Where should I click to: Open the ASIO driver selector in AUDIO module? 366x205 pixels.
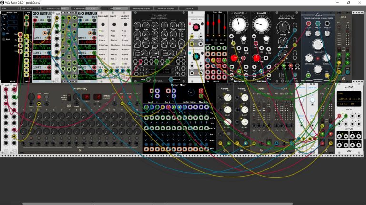[x=349, y=93]
